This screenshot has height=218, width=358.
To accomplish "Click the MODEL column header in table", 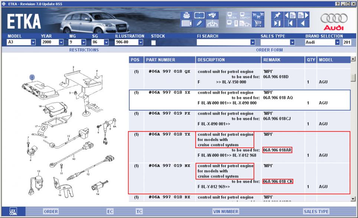I will pyautogui.click(x=333, y=60).
